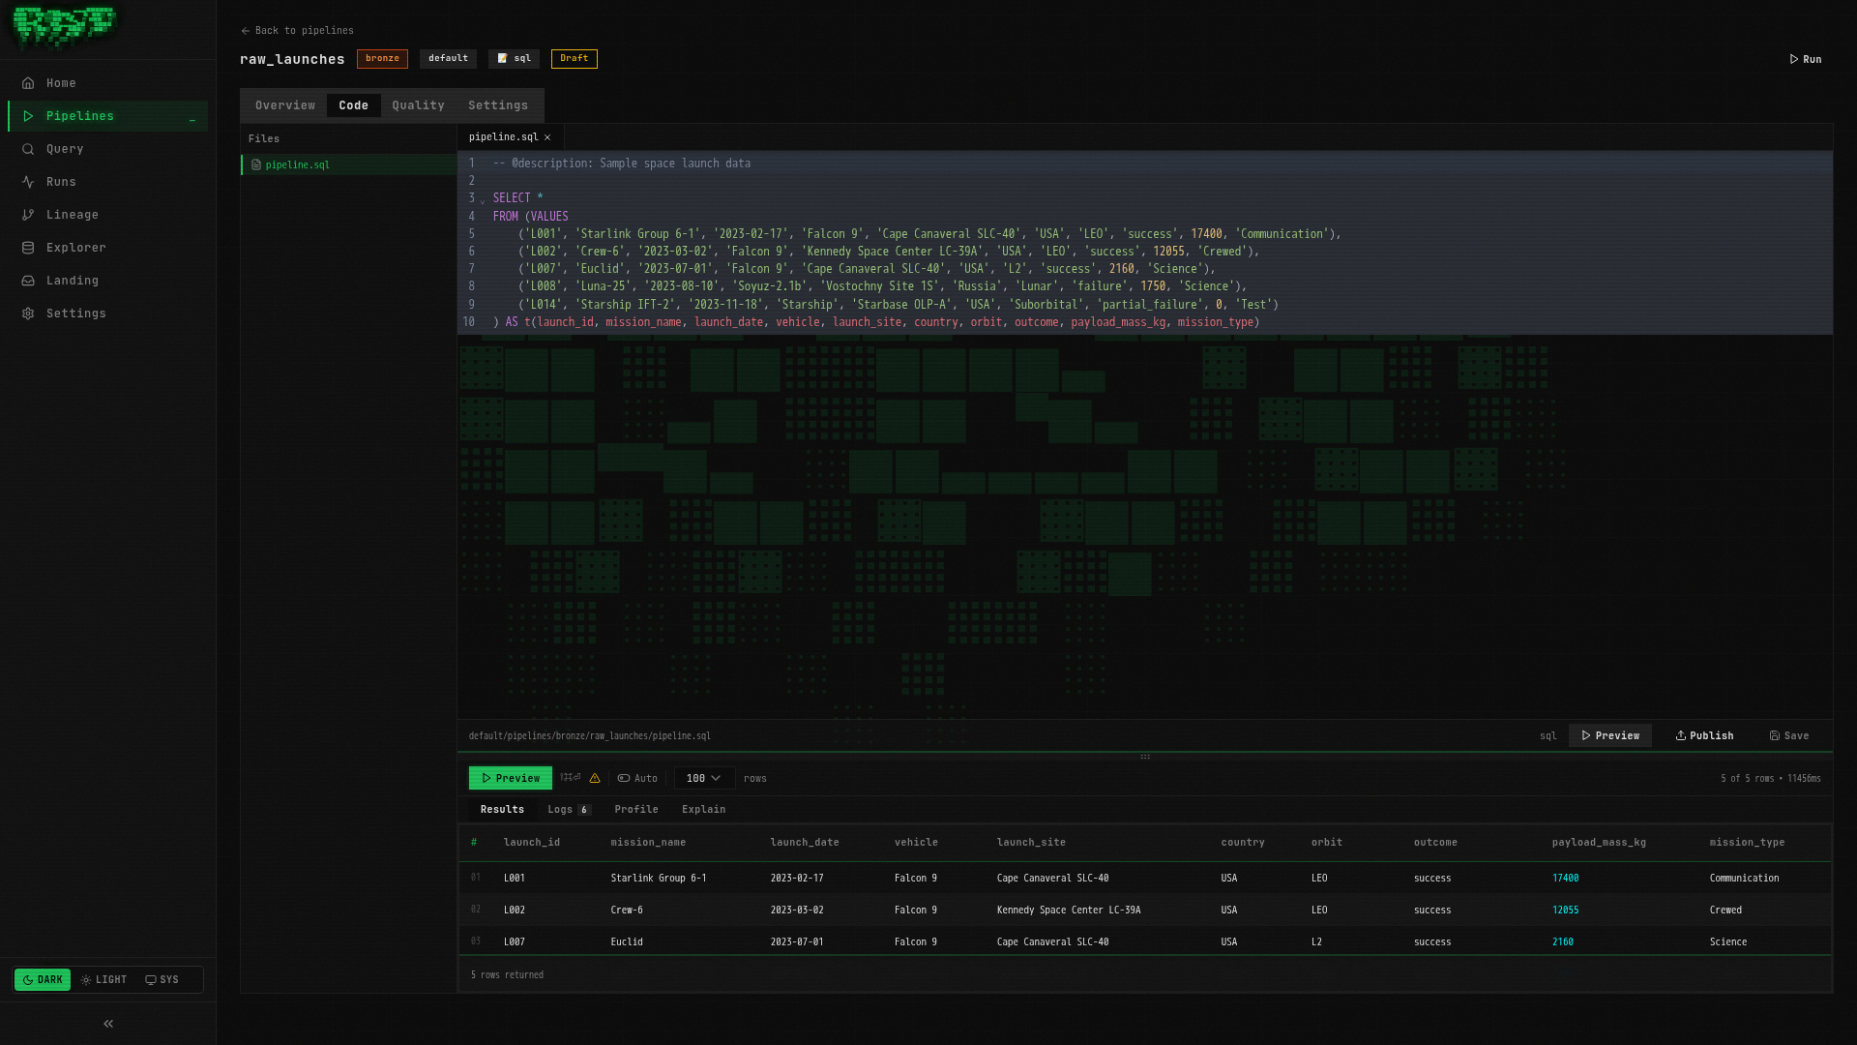This screenshot has height=1045, width=1857.
Task: Open the Runs panel in the sidebar
Action: coord(28,181)
